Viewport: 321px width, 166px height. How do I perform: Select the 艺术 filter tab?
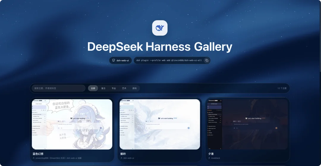[x=124, y=88]
